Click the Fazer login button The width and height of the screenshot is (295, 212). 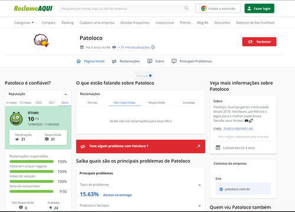click(x=259, y=8)
